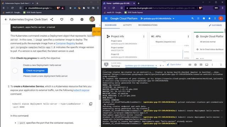The width and height of the screenshot is (227, 127).
Task: Open Brave shield in left browser
Action: tap(58, 8)
